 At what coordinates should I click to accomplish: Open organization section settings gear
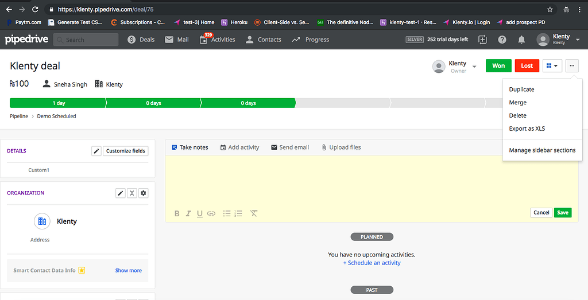[143, 193]
